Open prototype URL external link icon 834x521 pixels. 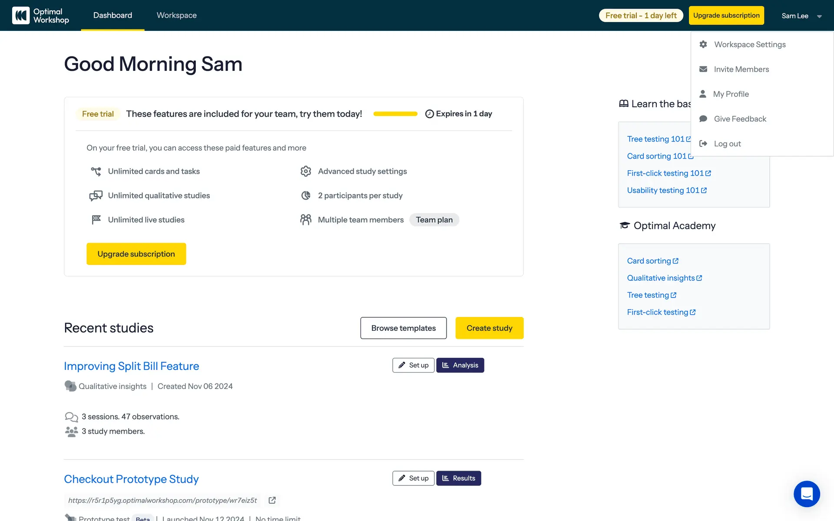272,500
